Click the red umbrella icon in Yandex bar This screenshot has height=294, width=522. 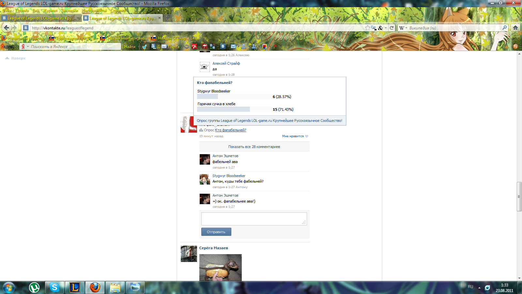(205, 47)
